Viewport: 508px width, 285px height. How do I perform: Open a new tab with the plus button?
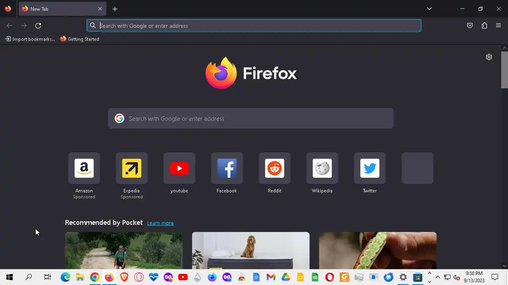tap(115, 9)
